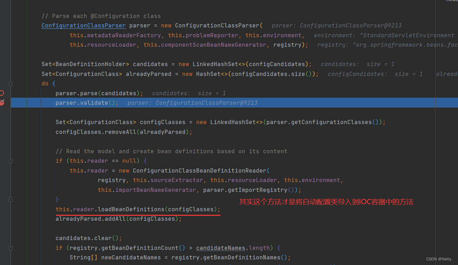Click "Set<BeanDefinitionHolder> candidates" declaration
Screen dimensions: 458x265
coord(105,64)
